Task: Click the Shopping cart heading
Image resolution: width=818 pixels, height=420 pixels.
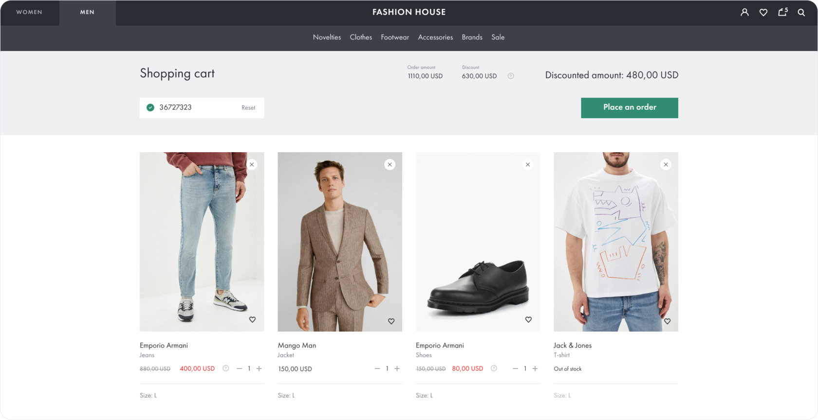Action: pos(177,73)
